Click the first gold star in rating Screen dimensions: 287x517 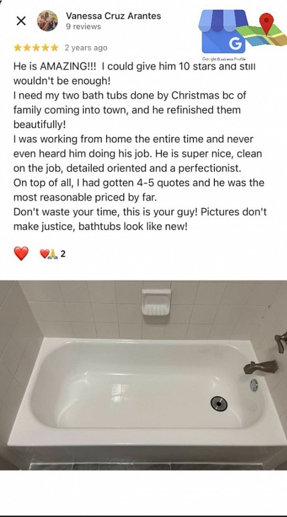[x=18, y=48]
